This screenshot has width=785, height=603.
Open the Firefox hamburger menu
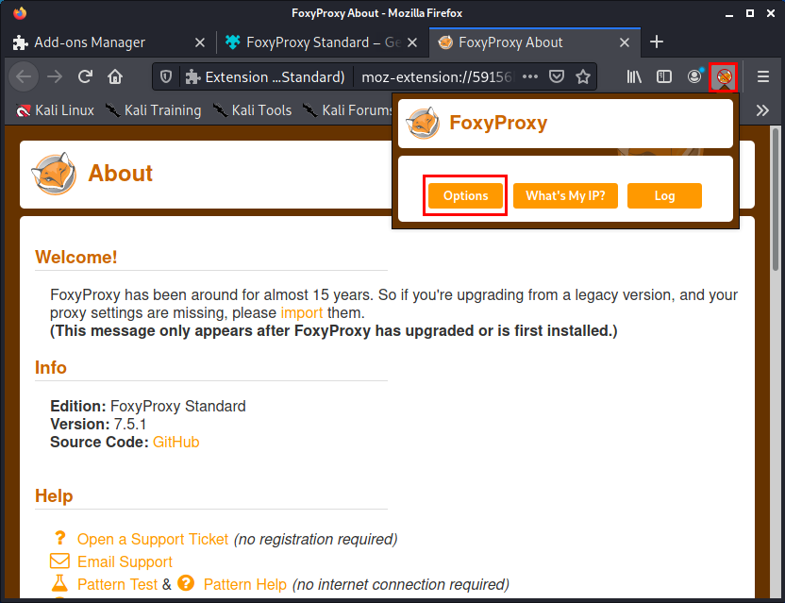click(x=763, y=76)
